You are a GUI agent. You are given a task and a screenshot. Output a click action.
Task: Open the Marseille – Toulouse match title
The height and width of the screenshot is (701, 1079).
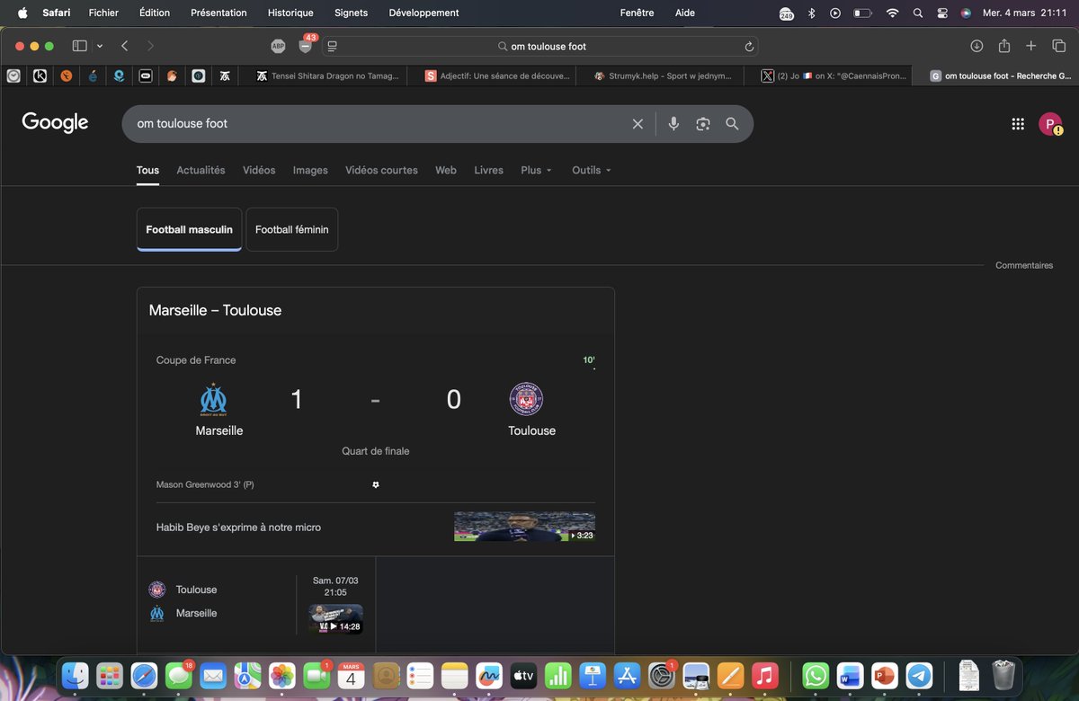pos(215,310)
